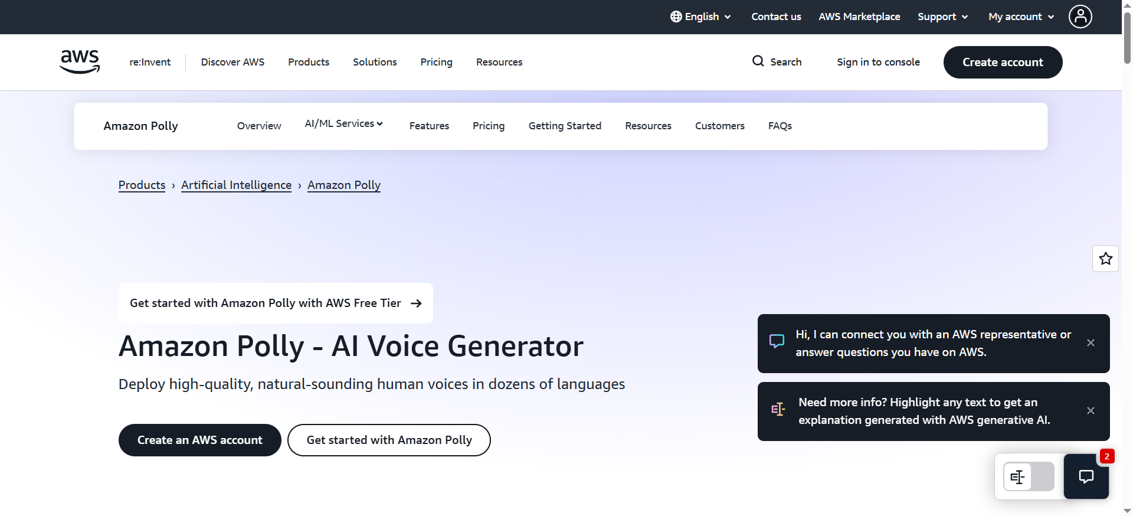The height and width of the screenshot is (516, 1133).
Task: Expand the English language dropdown
Action: (700, 17)
